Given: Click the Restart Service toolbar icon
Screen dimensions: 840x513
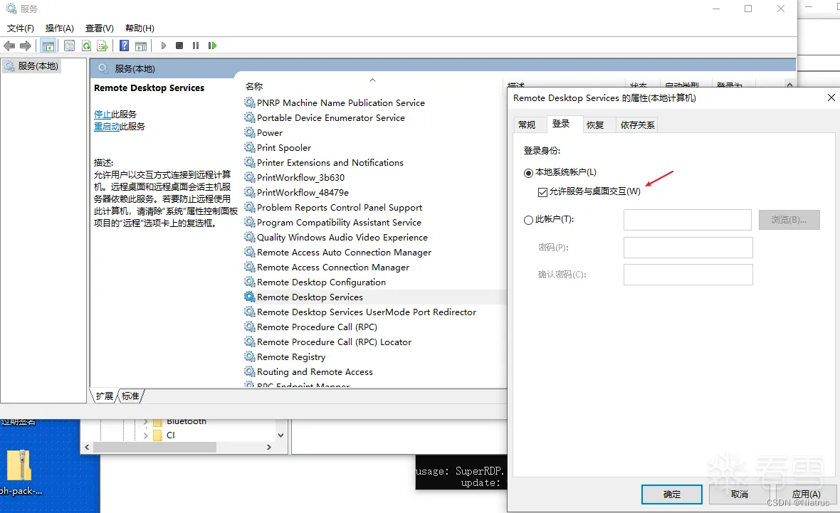Looking at the screenshot, I should 212,46.
